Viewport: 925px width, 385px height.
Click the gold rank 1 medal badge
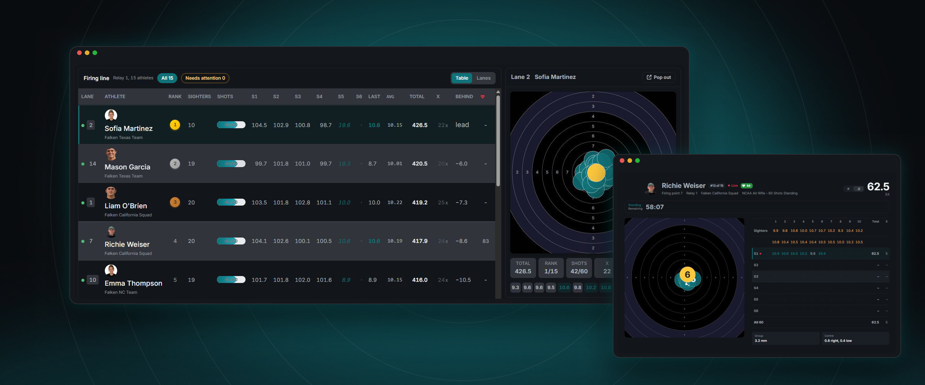[x=175, y=125]
